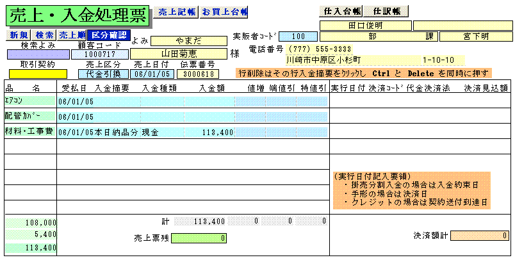The width and height of the screenshot is (515, 260).
Task: Click the よみ field やまだ
Action: pyautogui.click(x=189, y=41)
